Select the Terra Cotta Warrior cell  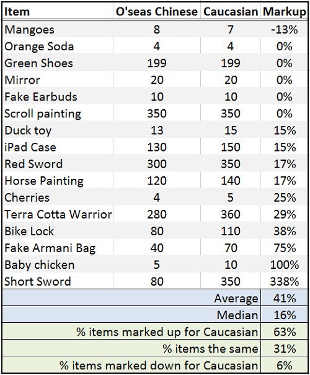pos(58,214)
